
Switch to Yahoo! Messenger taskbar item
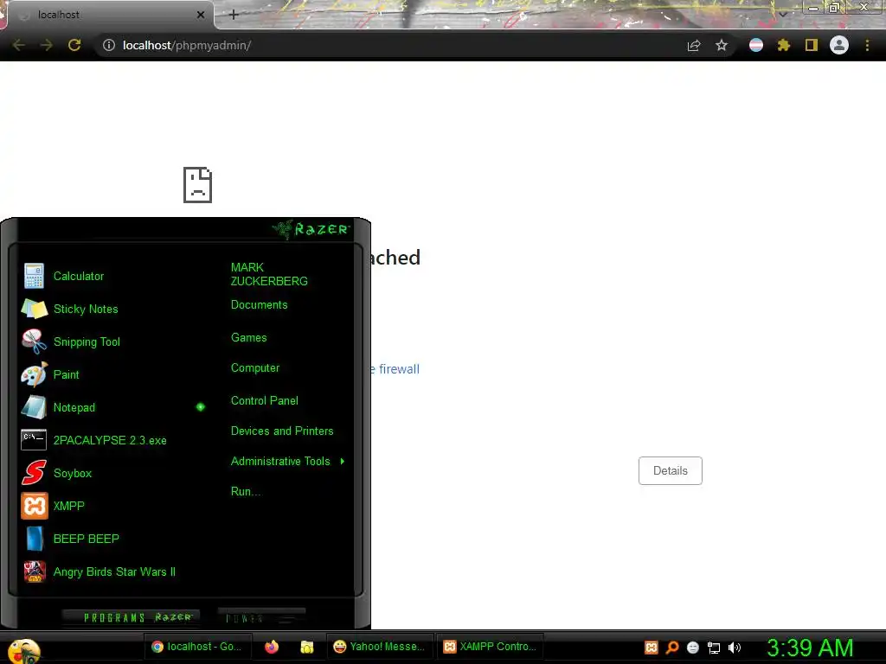[x=379, y=647]
